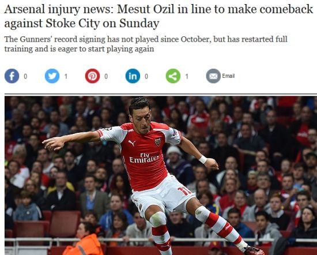Click the Fly Emirates logo on shirt
The width and height of the screenshot is (317, 255).
point(144,158)
